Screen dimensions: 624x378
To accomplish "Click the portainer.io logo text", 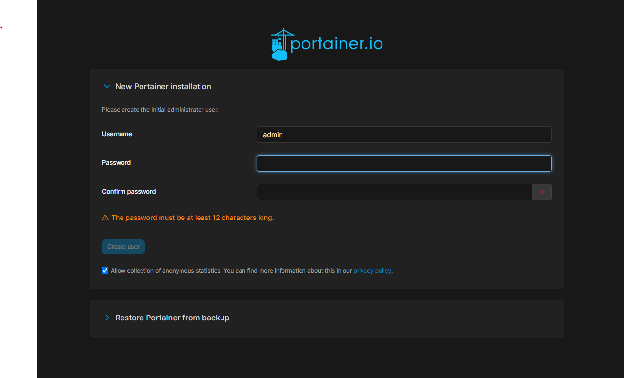I will click(x=337, y=44).
